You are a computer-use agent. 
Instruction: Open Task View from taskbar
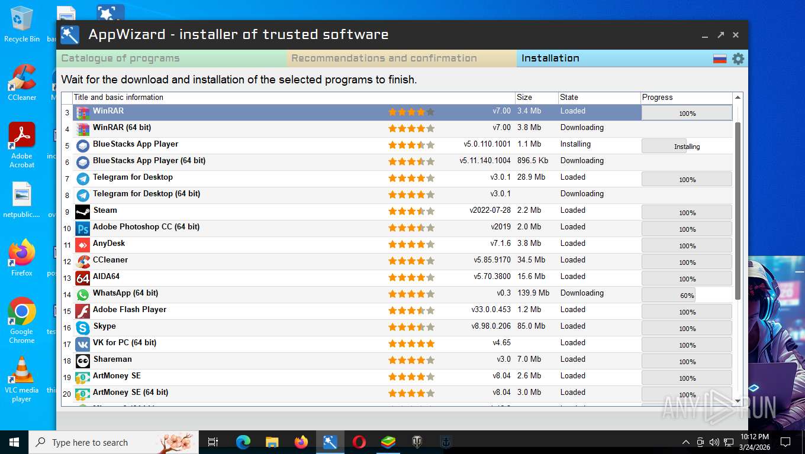tap(213, 442)
